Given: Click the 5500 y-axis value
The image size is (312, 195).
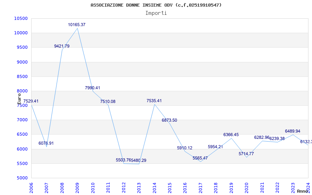Looking at the screenshot, I should pos(22,163).
